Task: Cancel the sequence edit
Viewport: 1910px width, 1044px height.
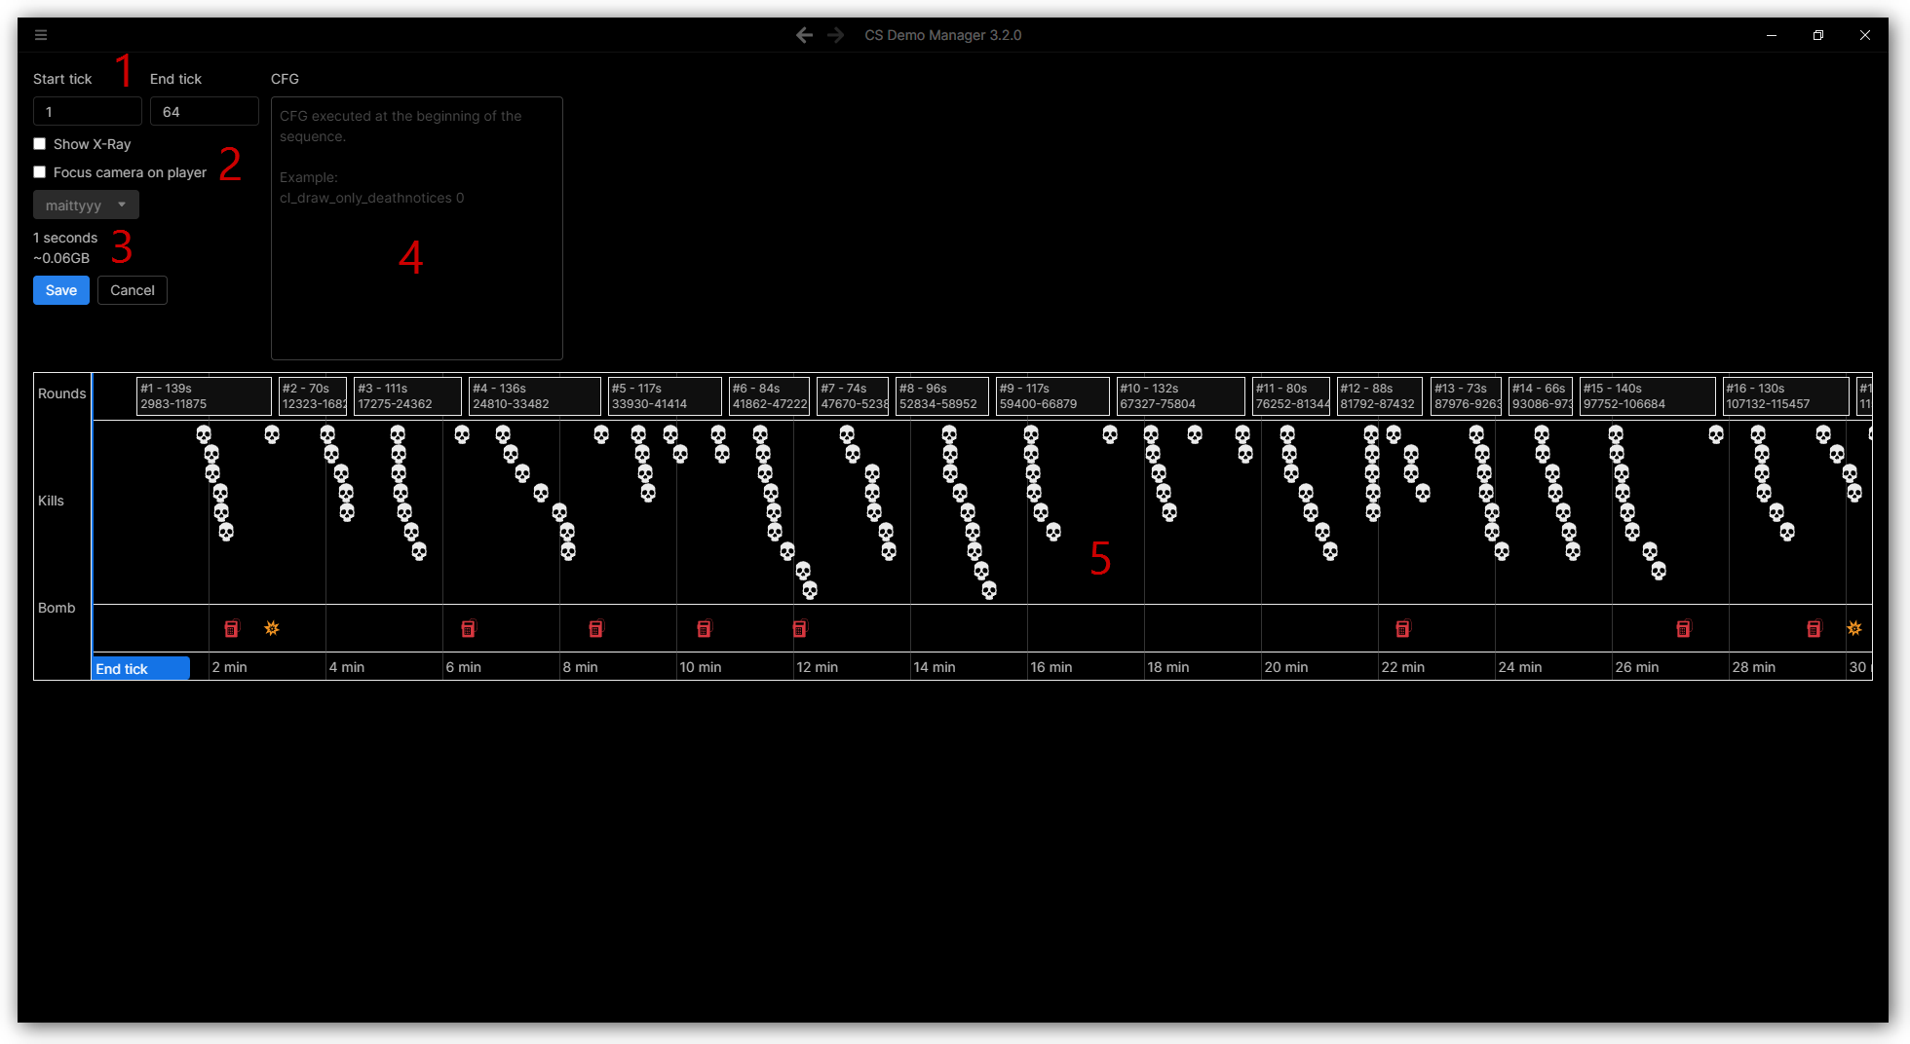Action: point(133,290)
